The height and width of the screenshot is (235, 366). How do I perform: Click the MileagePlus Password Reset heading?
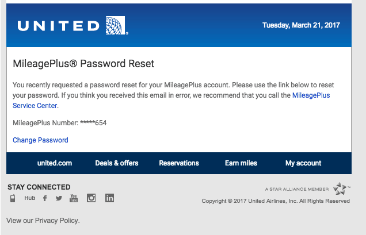(x=83, y=64)
